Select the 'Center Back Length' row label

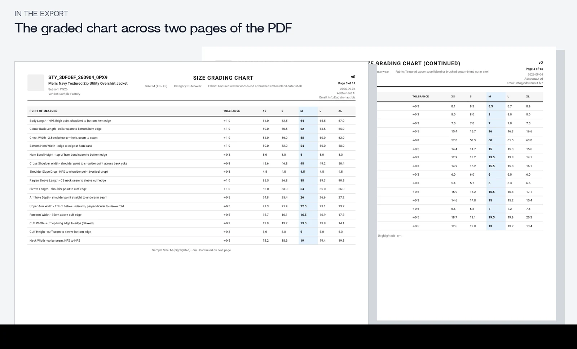click(x=66, y=129)
